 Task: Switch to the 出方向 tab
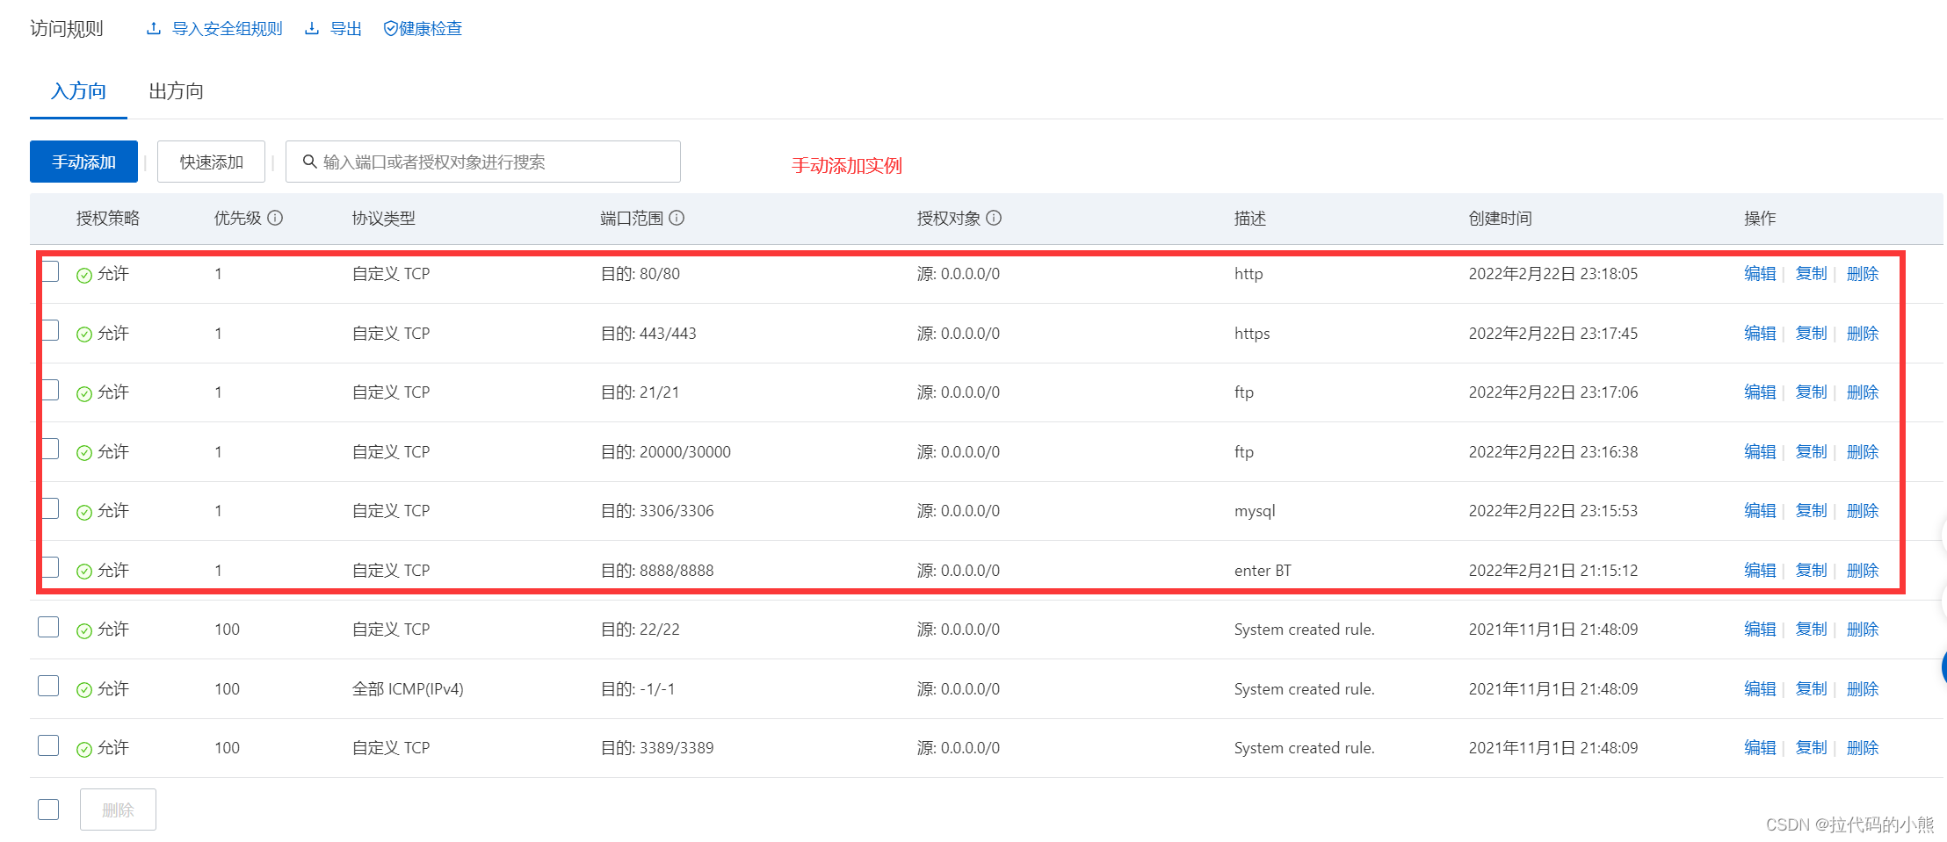(x=176, y=91)
